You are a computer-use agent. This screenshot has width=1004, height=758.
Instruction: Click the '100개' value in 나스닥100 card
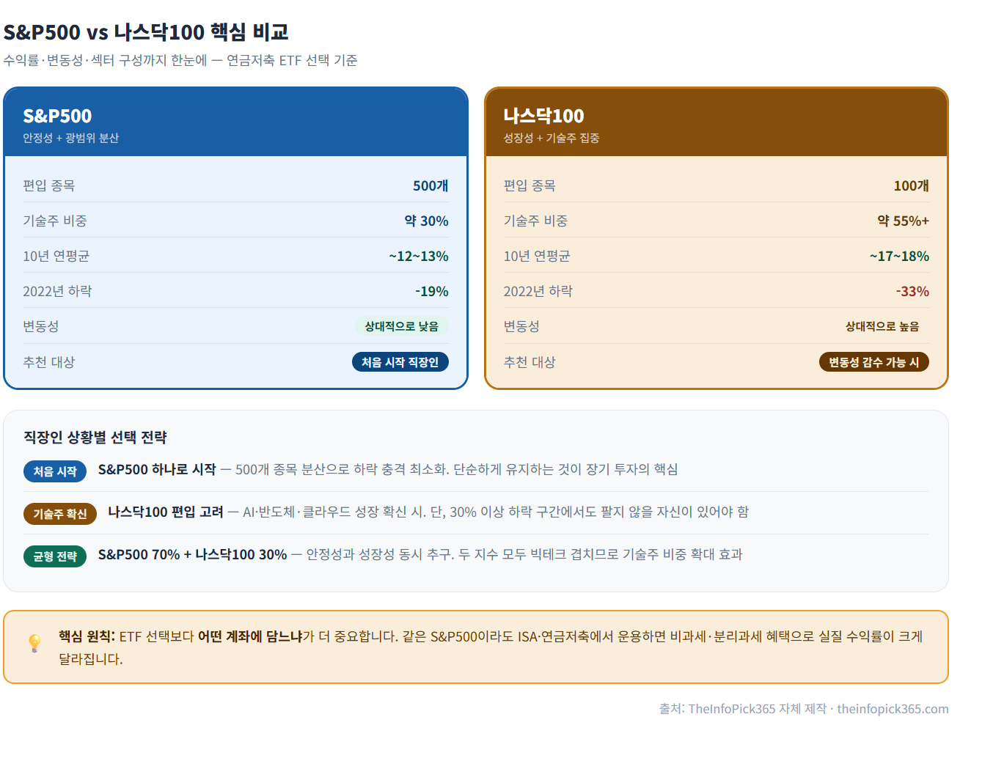point(911,185)
